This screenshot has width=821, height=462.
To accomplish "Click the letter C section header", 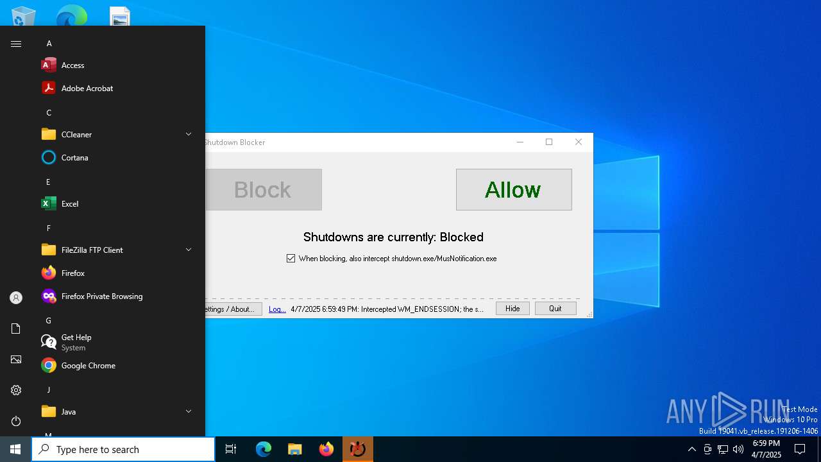I will point(49,113).
